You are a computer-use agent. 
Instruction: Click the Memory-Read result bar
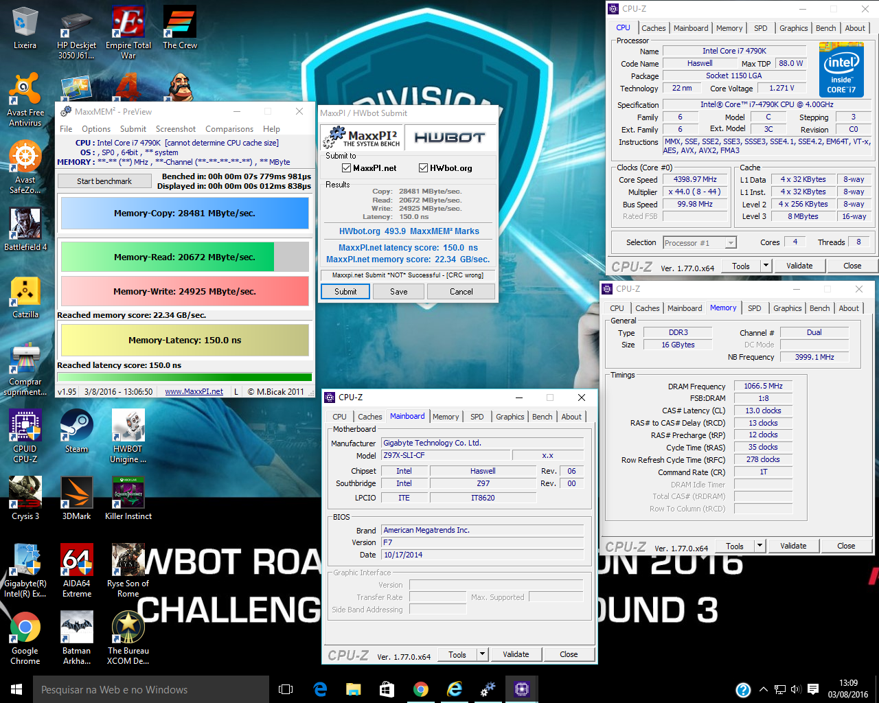click(x=185, y=257)
